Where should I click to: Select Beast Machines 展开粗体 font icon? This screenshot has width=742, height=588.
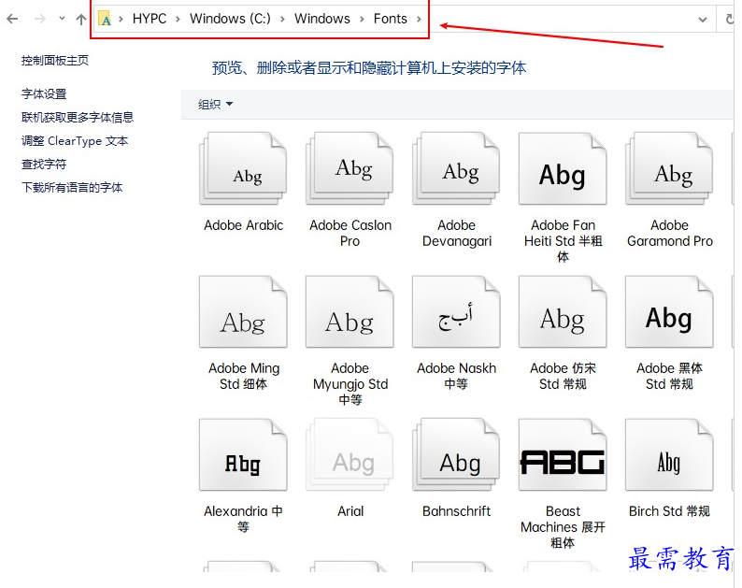pyautogui.click(x=563, y=455)
